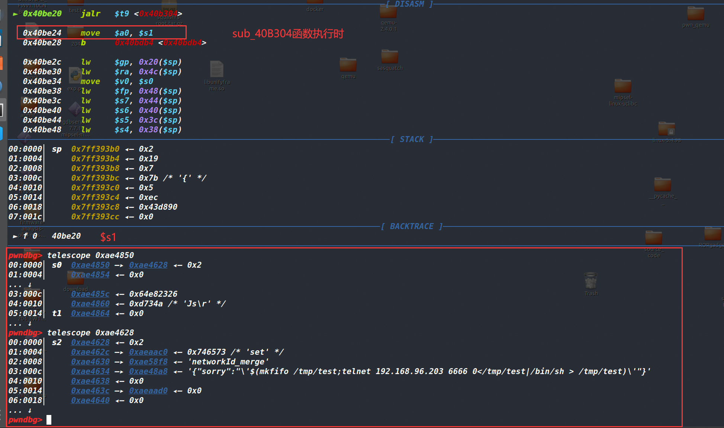Screen dimensions: 724x428
Task: Click the 0xae463c address link
Action: [x=90, y=391]
